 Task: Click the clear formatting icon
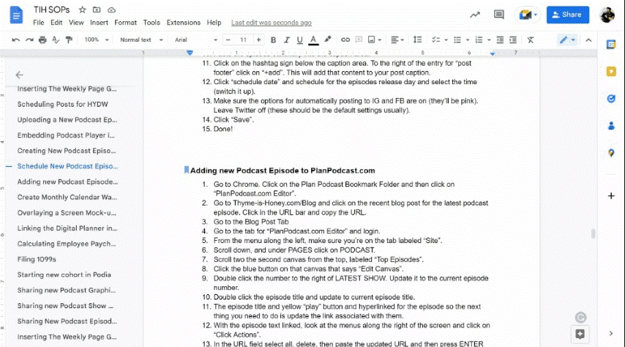(x=531, y=40)
